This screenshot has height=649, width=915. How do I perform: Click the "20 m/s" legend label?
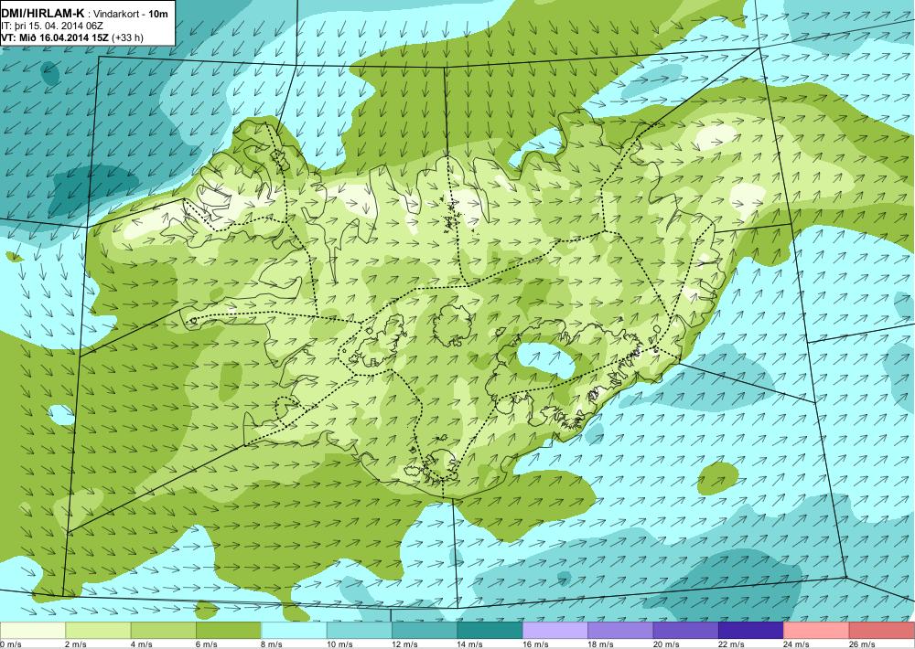point(666,644)
